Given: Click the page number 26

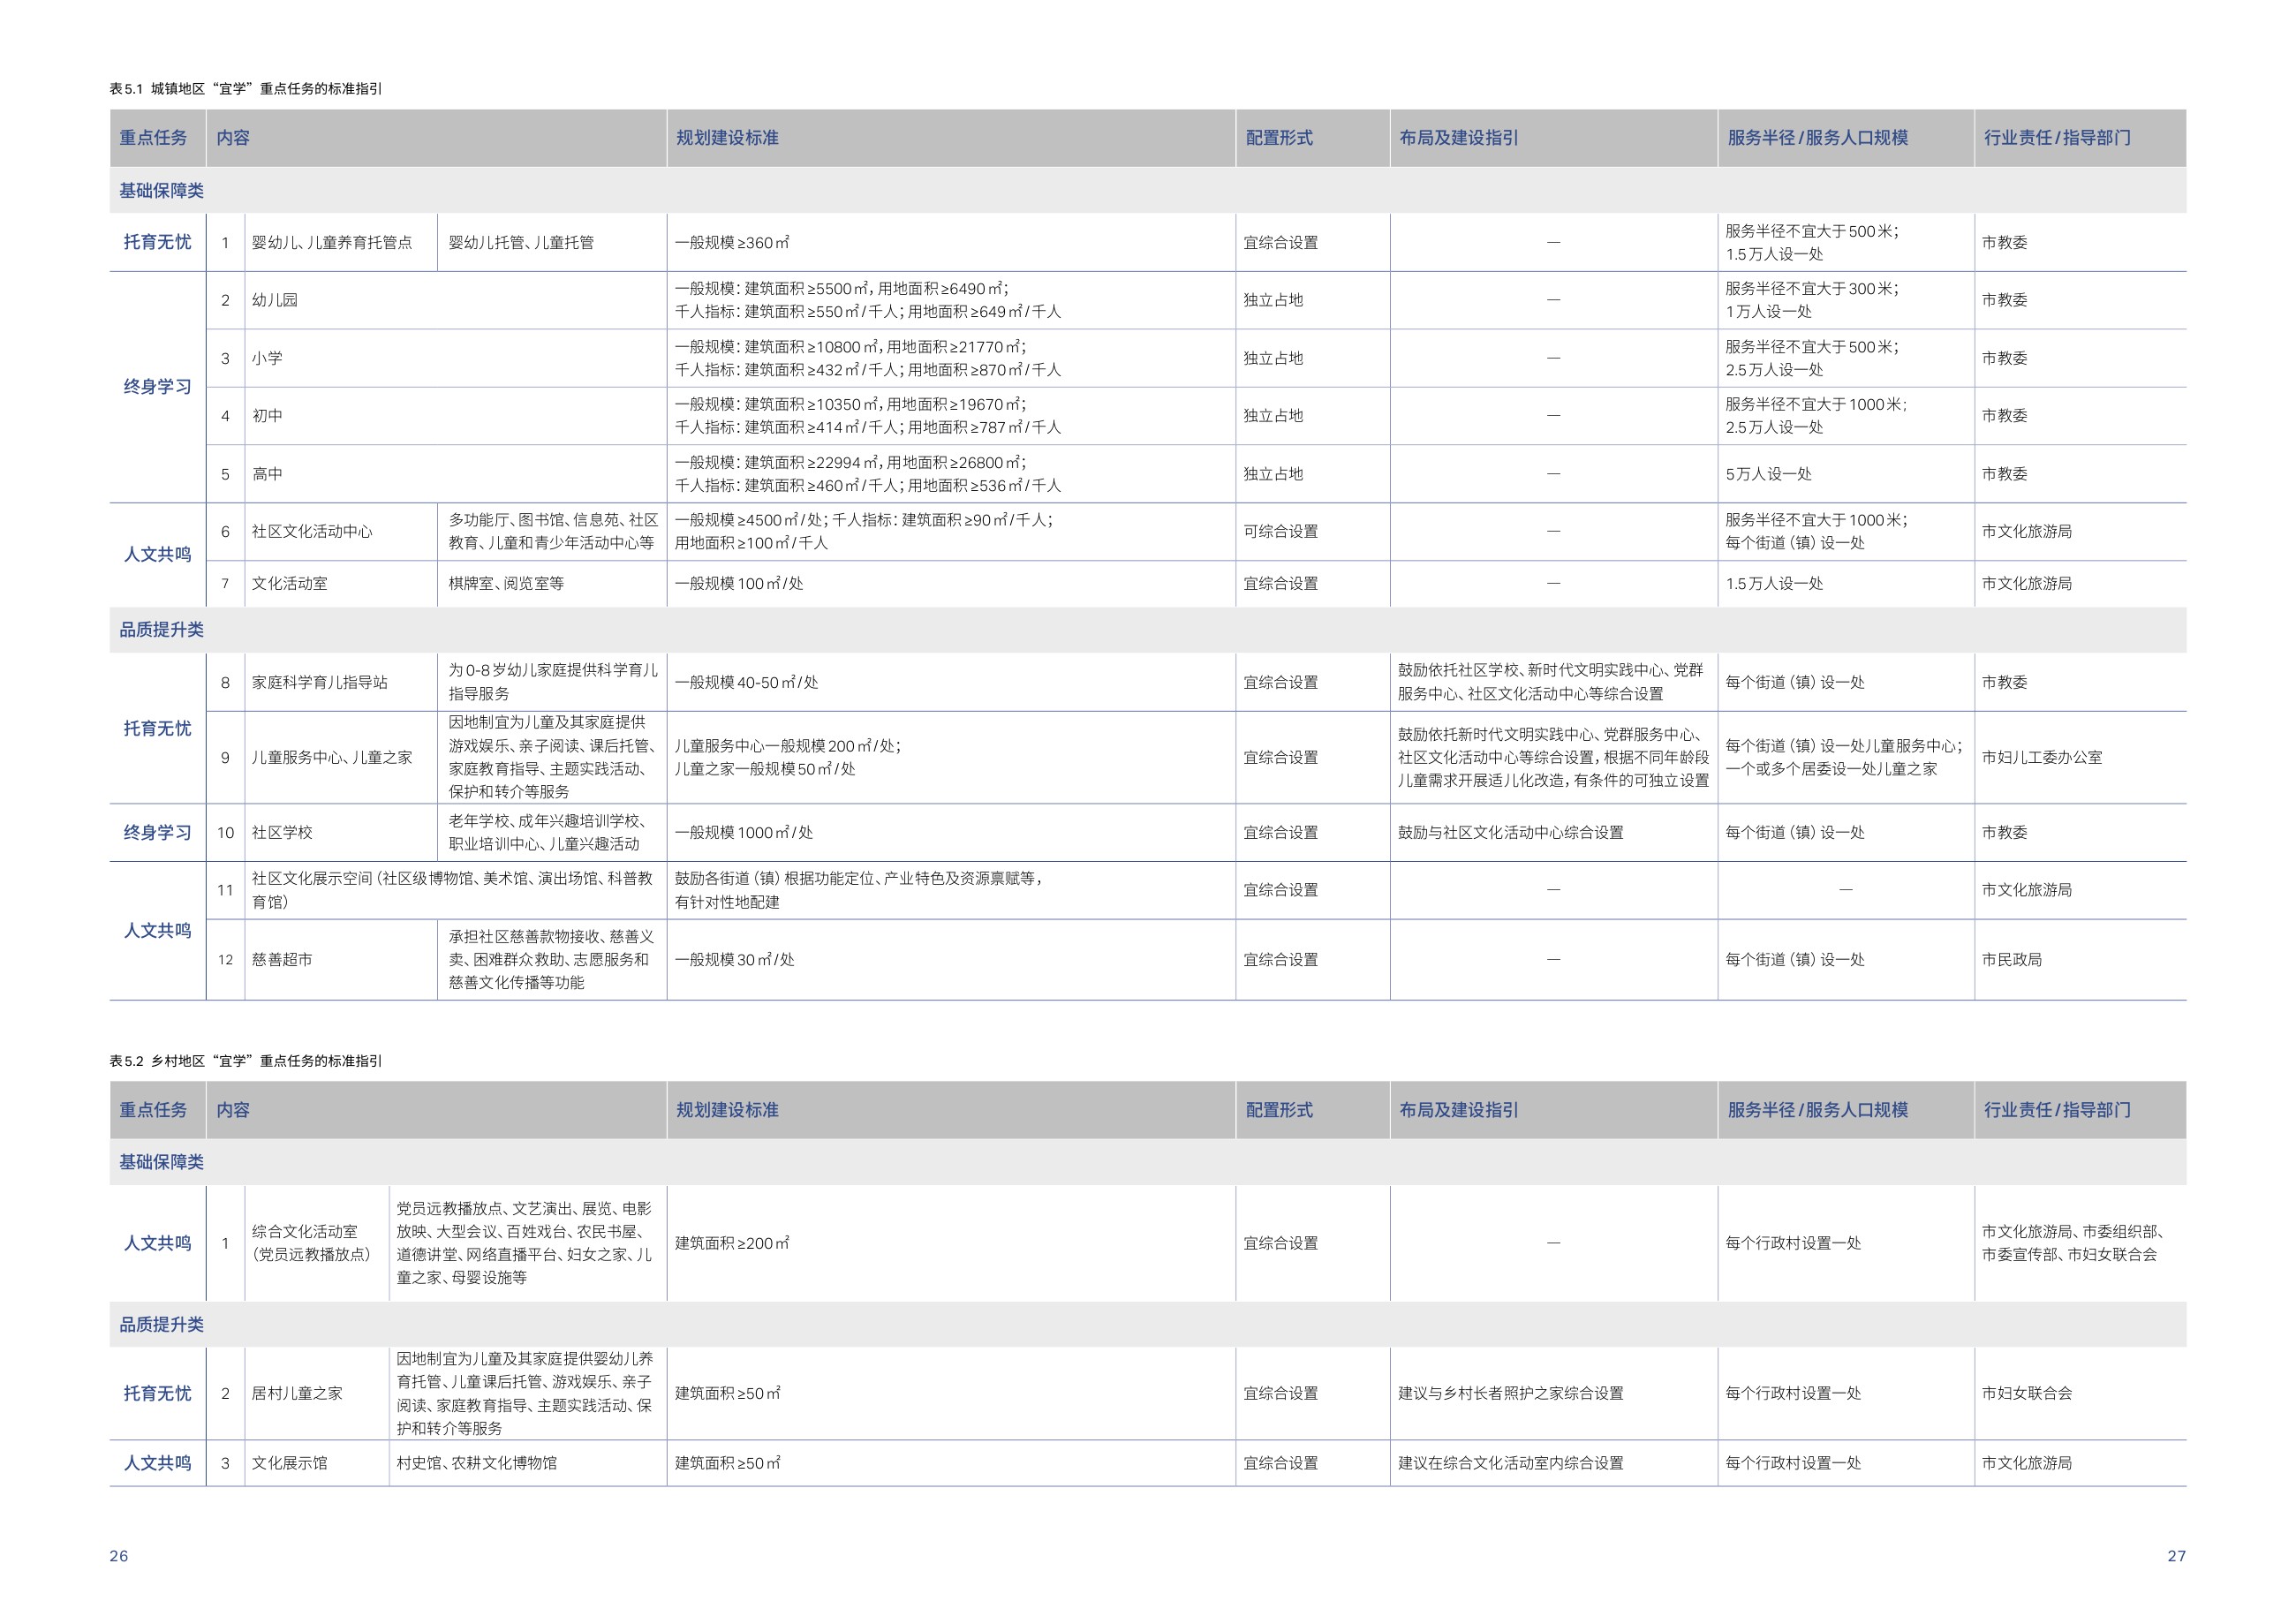Looking at the screenshot, I should click(119, 1557).
